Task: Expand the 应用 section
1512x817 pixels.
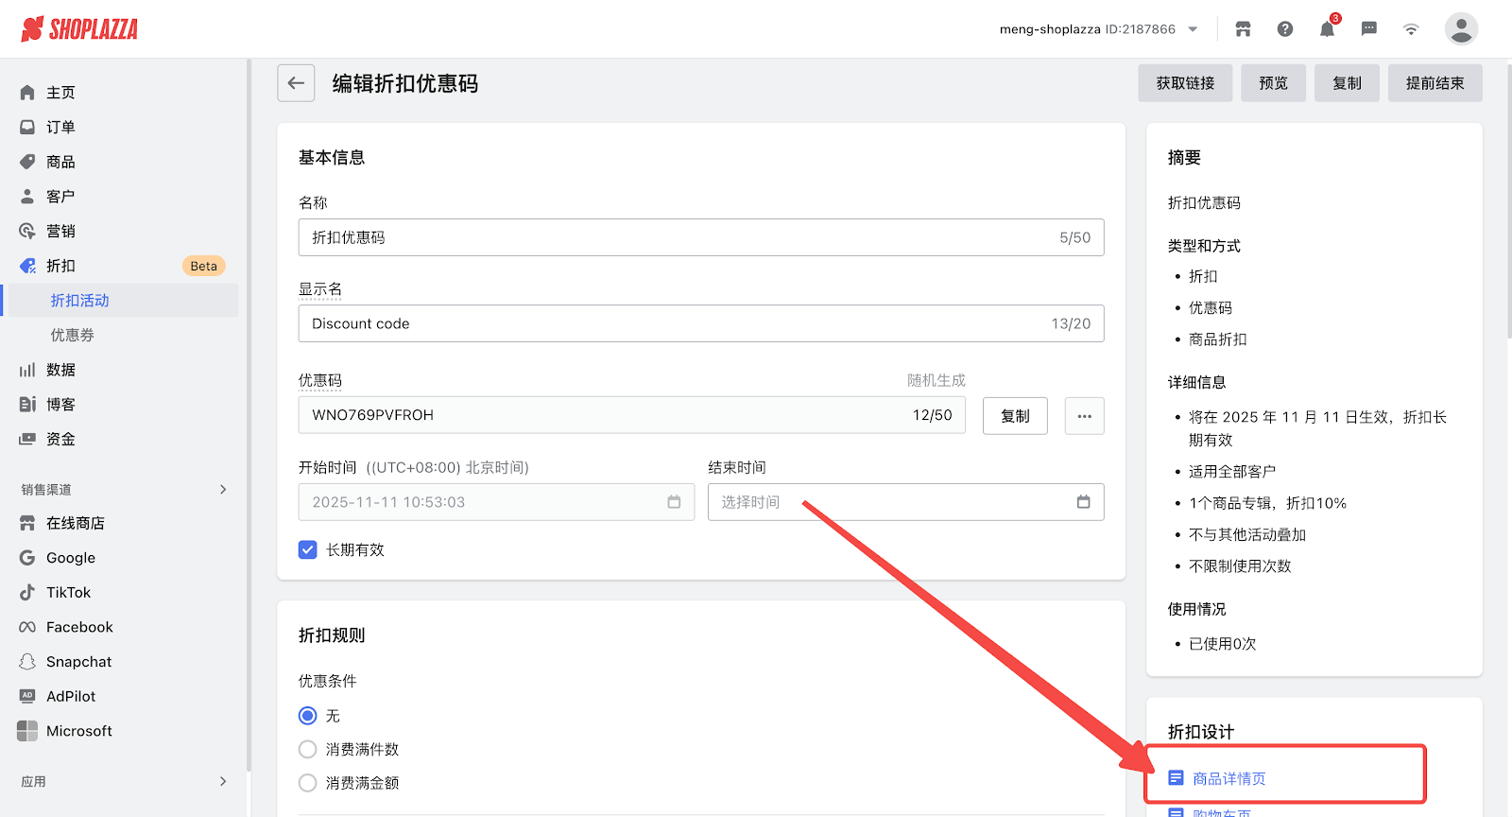Action: click(223, 781)
